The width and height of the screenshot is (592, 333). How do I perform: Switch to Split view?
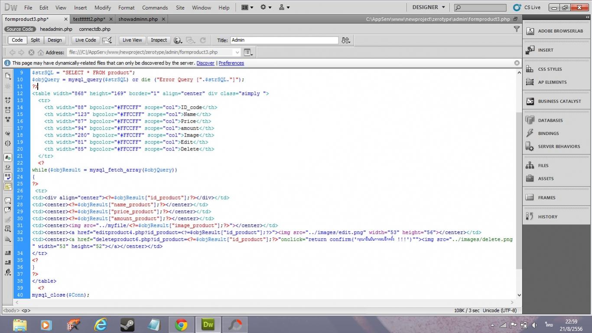(x=35, y=40)
